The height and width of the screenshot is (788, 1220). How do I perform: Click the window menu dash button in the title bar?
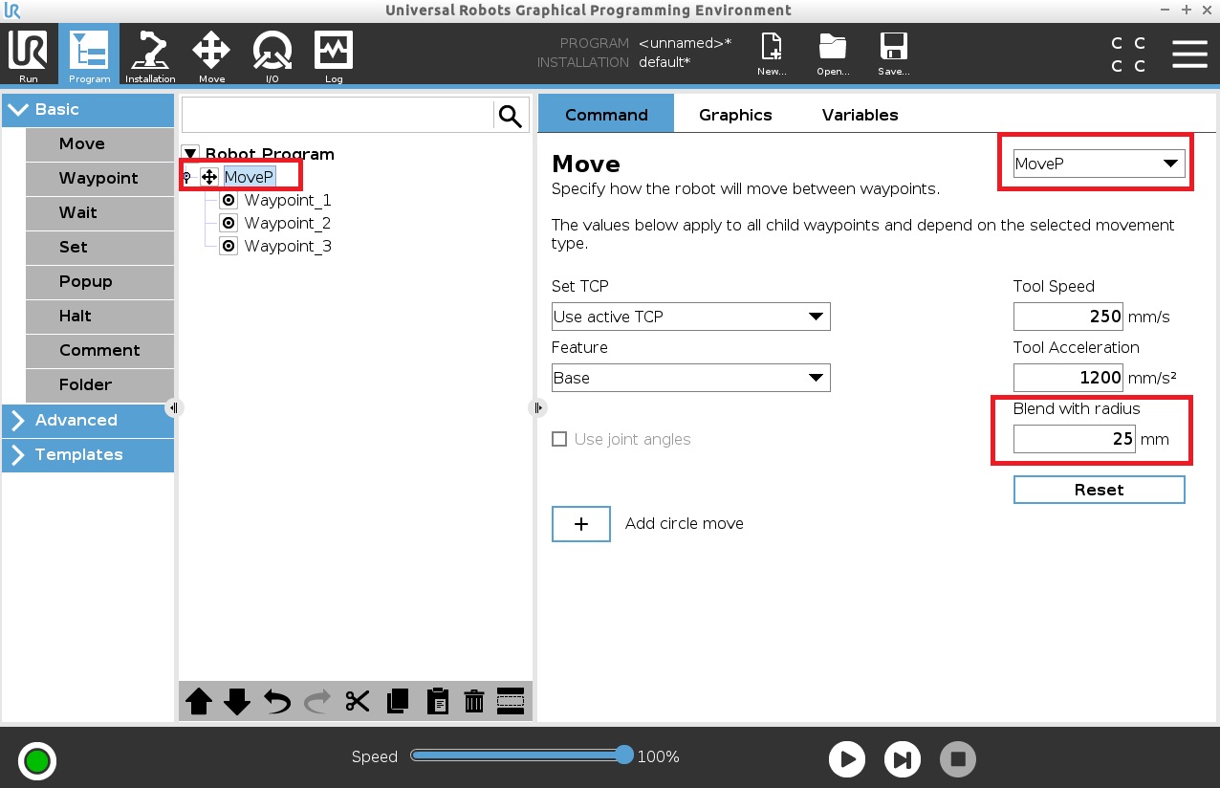(x=1165, y=10)
